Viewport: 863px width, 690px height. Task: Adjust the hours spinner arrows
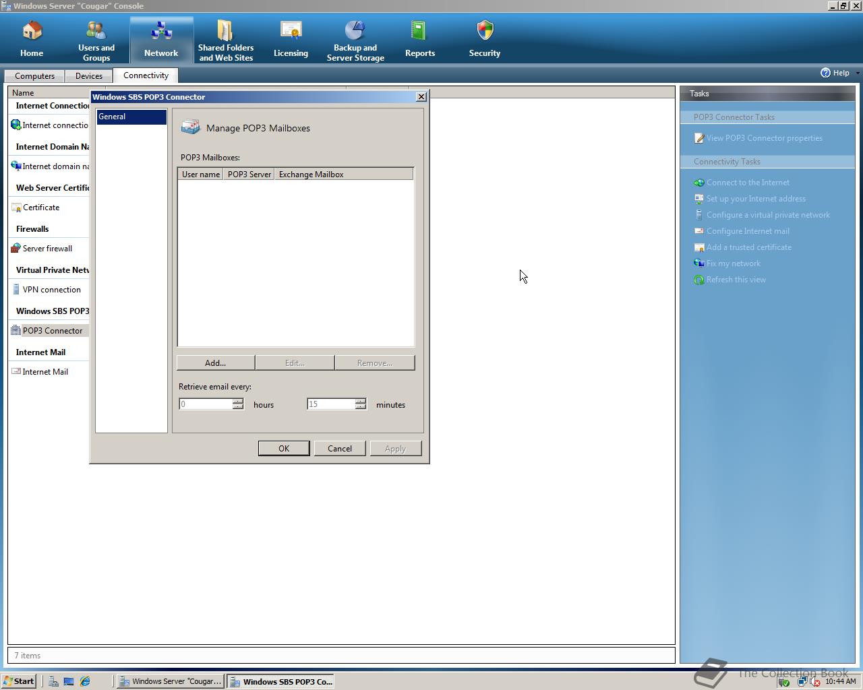tap(237, 404)
